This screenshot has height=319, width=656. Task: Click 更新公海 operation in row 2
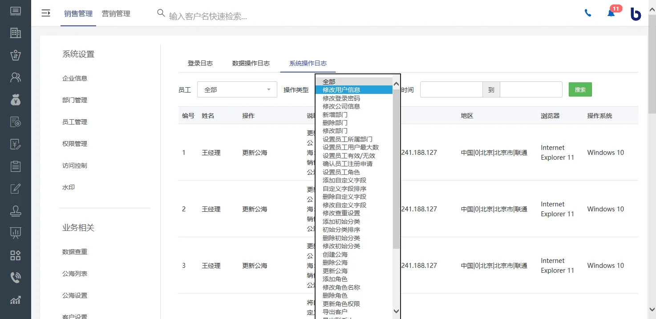pos(255,209)
